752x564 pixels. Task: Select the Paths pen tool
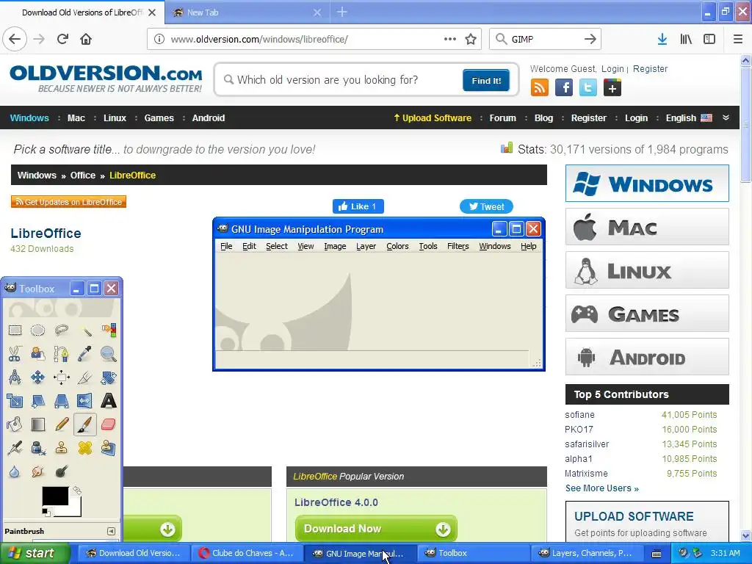62,354
